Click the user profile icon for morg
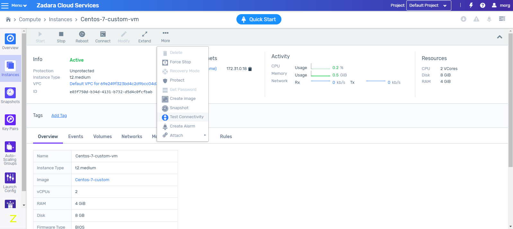The height and width of the screenshot is (229, 513). tap(494, 5)
